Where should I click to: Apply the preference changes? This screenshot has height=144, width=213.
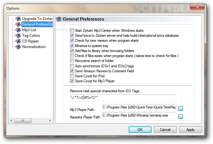tap(191, 130)
